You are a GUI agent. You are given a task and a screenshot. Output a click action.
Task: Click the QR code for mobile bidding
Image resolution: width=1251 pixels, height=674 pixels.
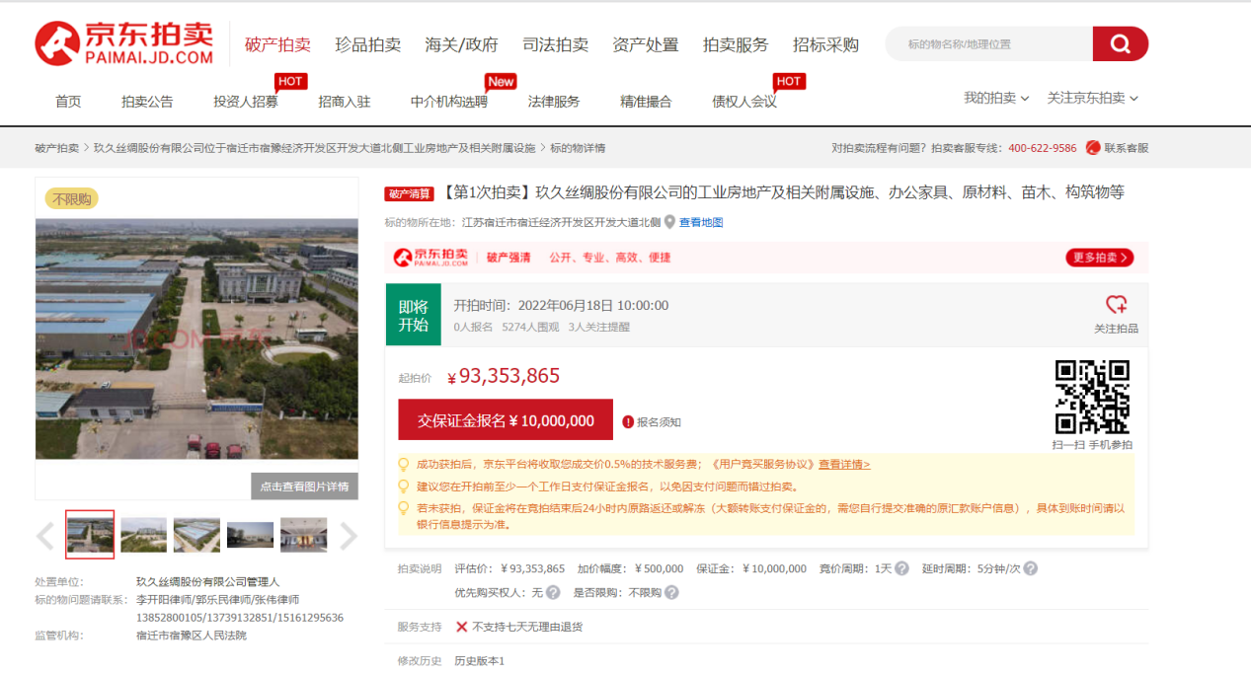point(1092,397)
